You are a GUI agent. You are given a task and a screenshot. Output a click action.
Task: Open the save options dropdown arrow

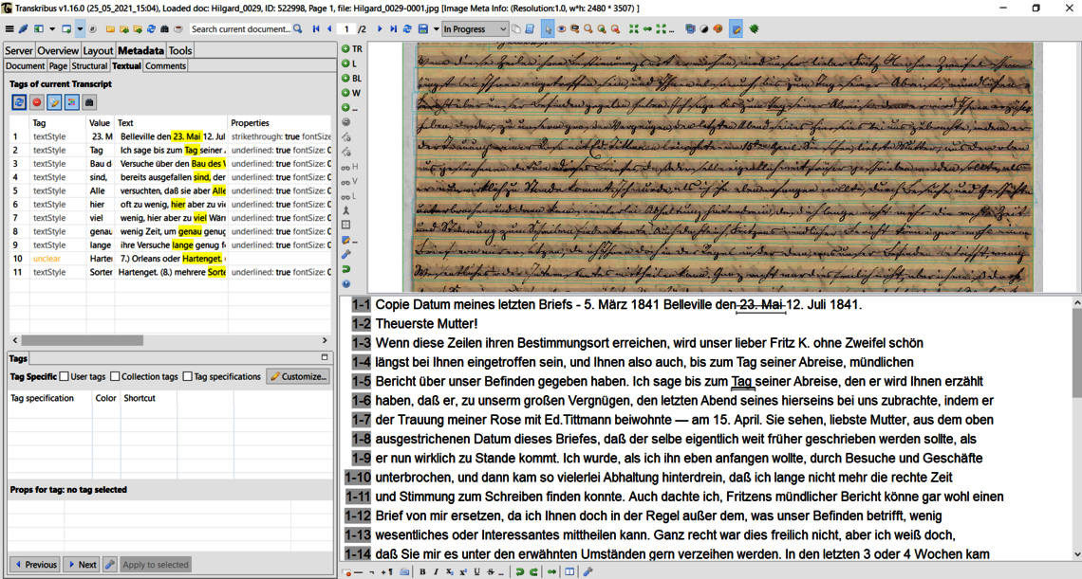coord(436,29)
